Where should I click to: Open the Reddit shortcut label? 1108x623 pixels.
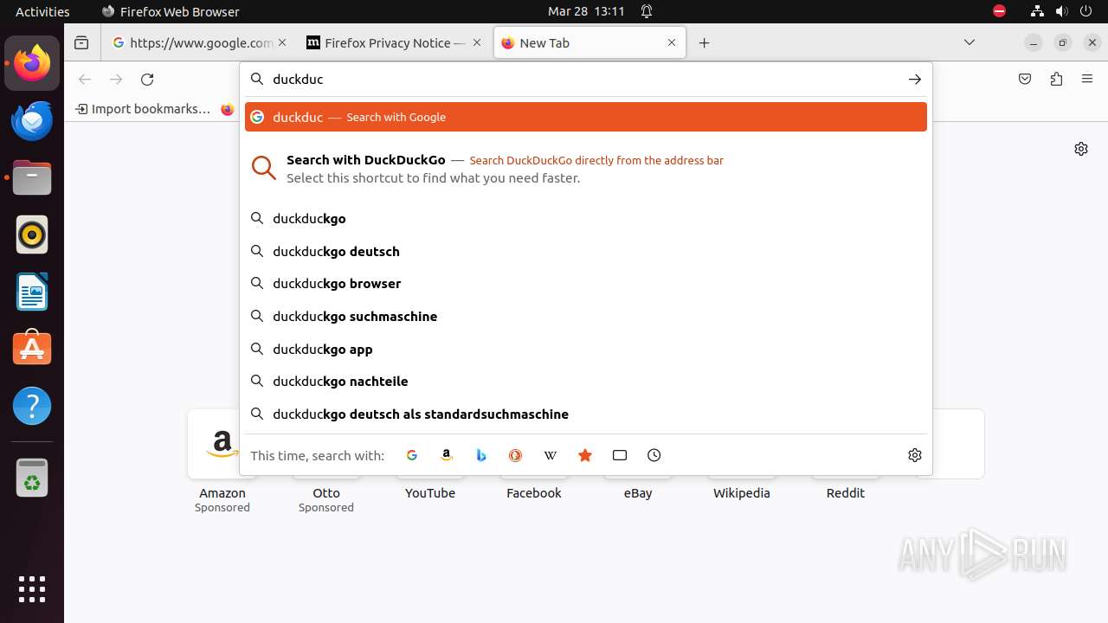(x=846, y=493)
